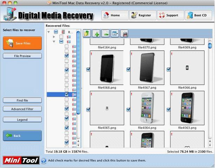Click the red exclamation mark on the file4065.png thumbnail
The height and width of the screenshot is (168, 215).
pyautogui.click(x=92, y=94)
